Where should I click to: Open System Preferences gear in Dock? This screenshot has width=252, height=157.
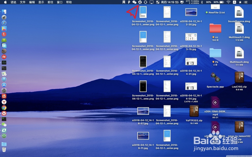(4, 91)
